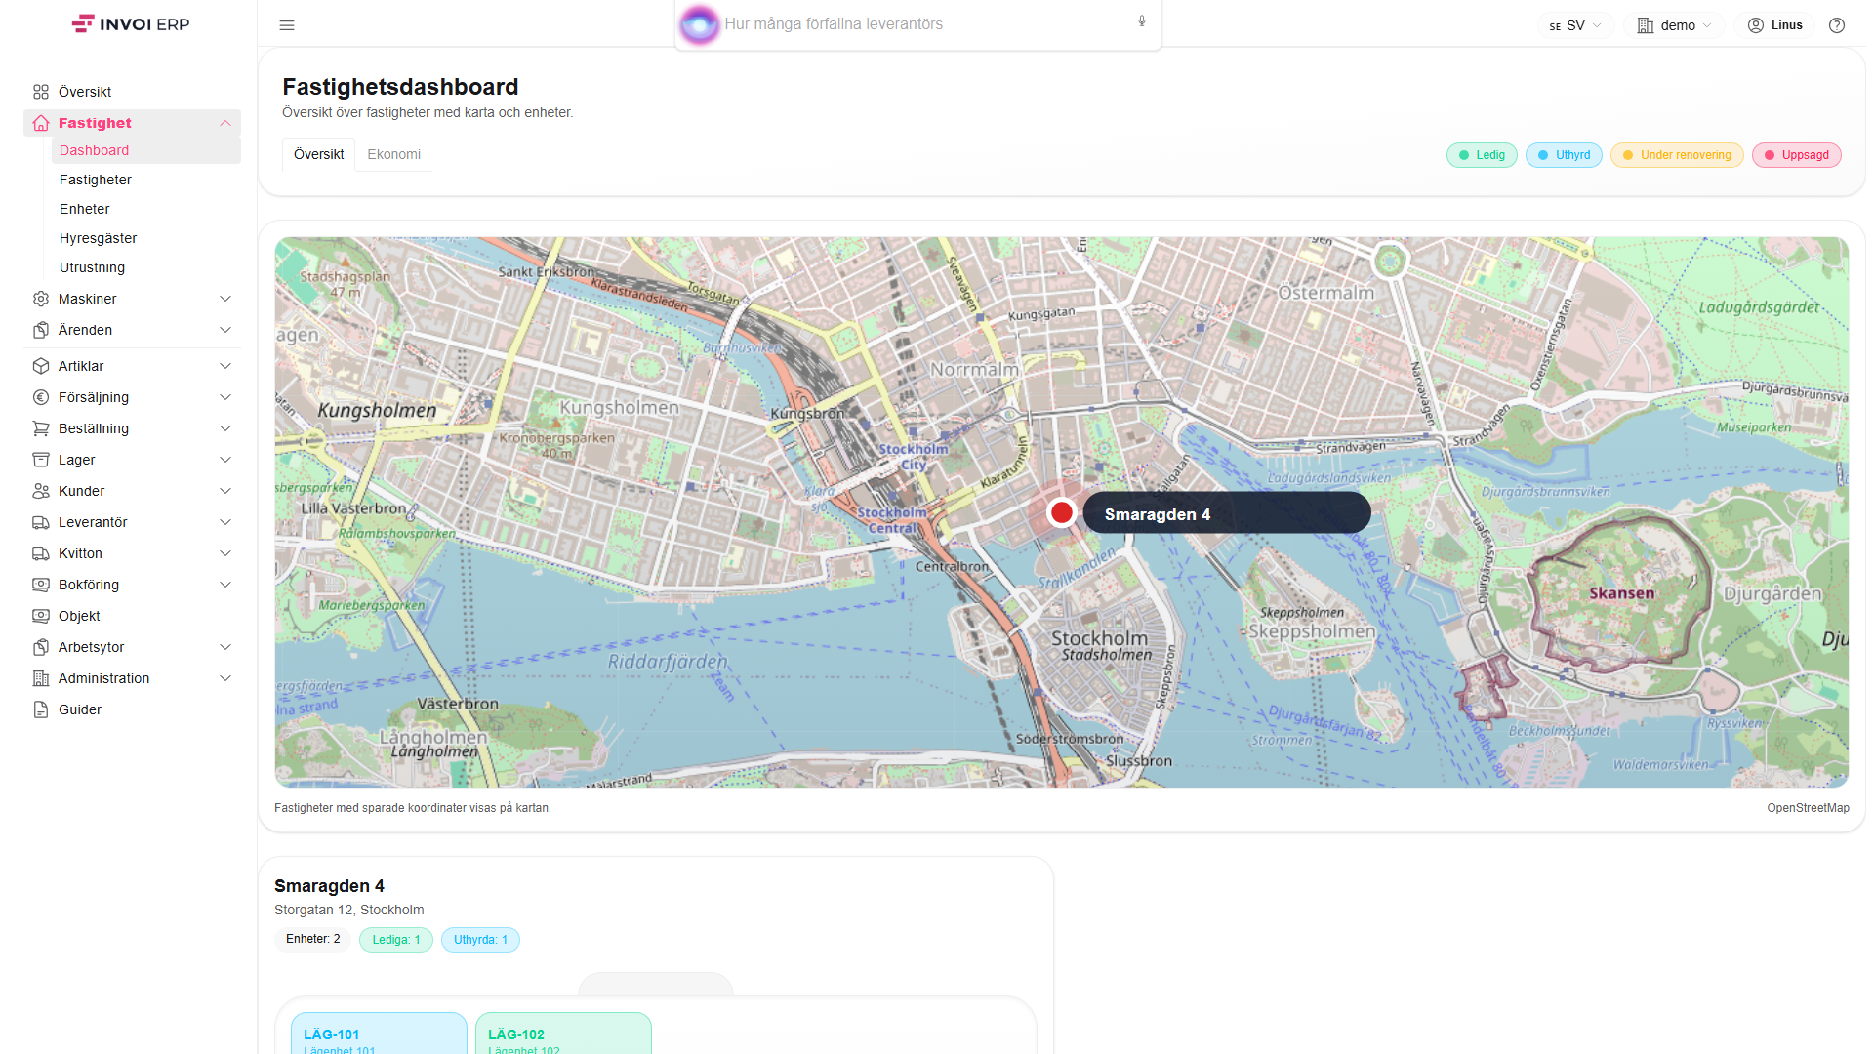
Task: Expand the Arbetsytor menu chevron
Action: pos(225,647)
